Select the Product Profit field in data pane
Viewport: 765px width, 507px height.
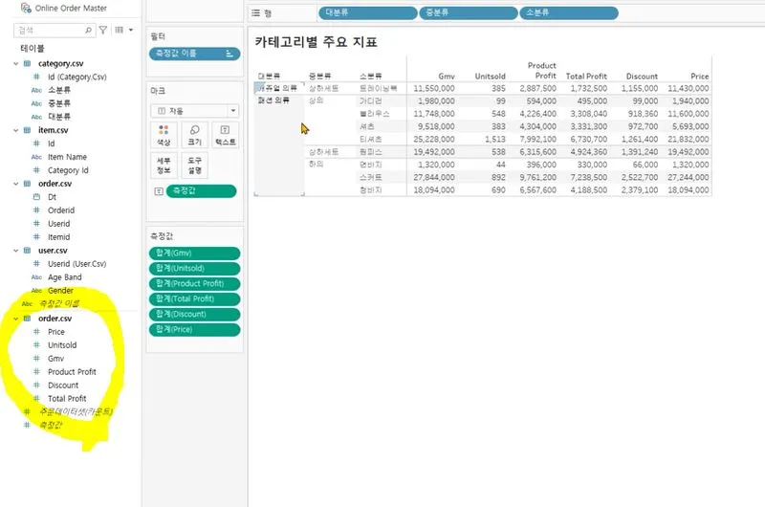tap(72, 372)
